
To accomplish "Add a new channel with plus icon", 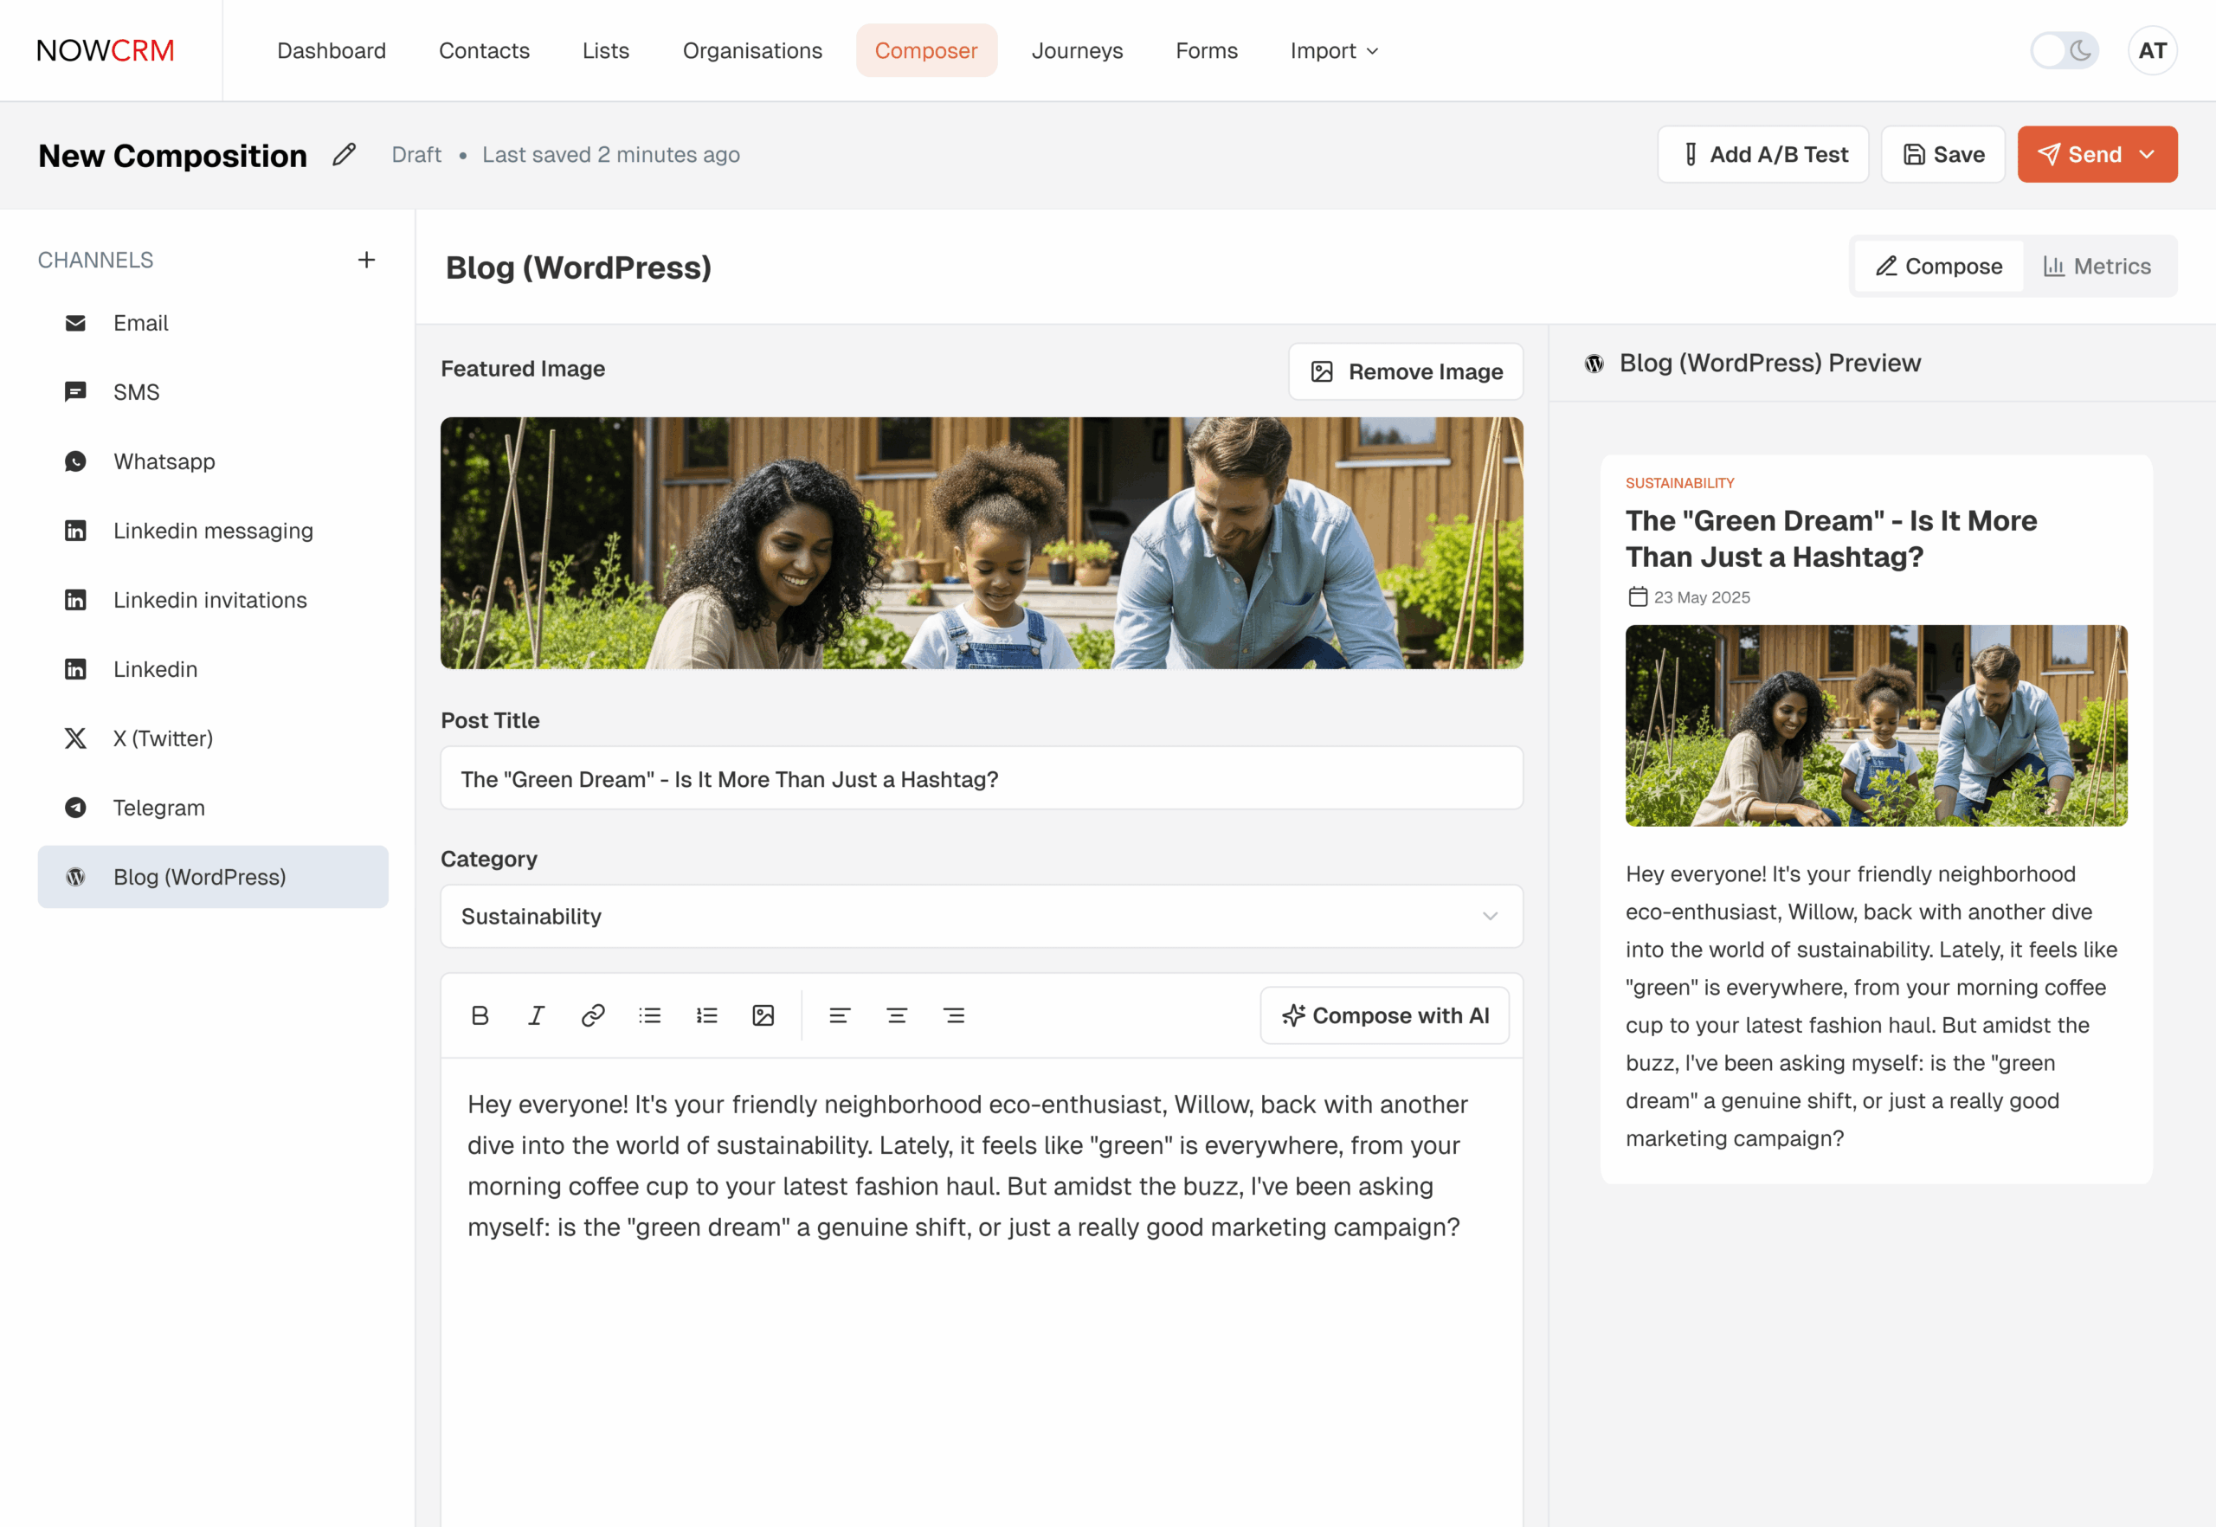I will (366, 261).
